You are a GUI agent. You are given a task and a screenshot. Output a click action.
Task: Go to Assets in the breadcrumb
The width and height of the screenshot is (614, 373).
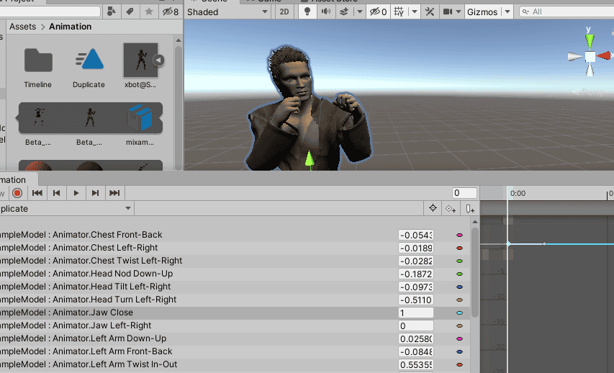(22, 27)
